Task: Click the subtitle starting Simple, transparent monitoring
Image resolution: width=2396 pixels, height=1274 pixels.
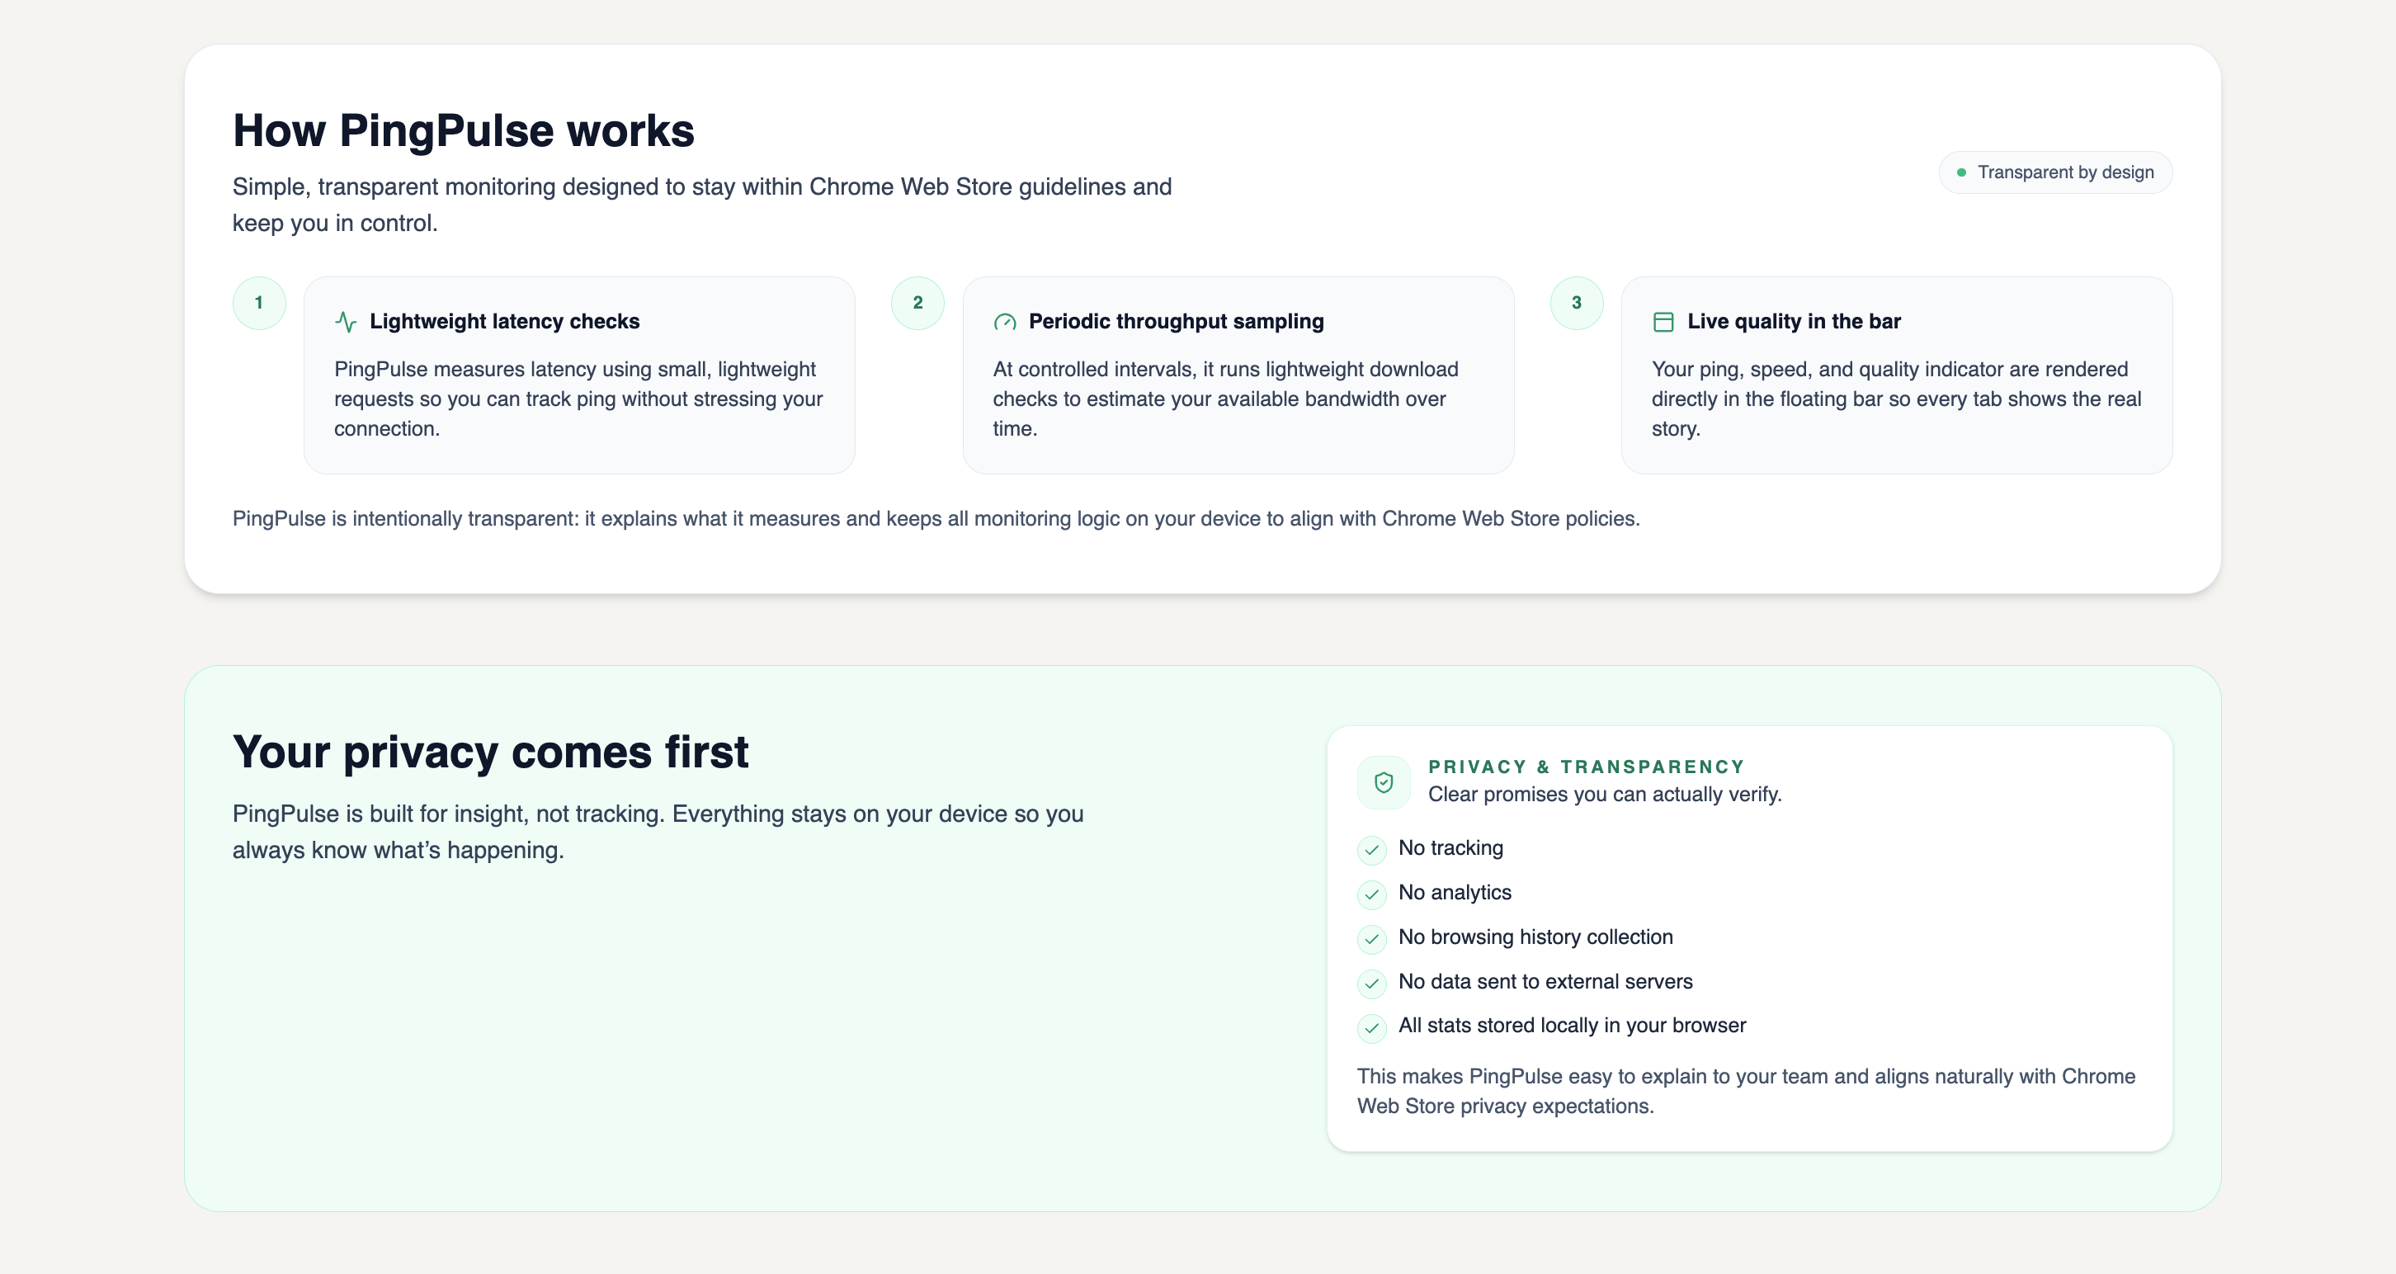Action: (702, 205)
